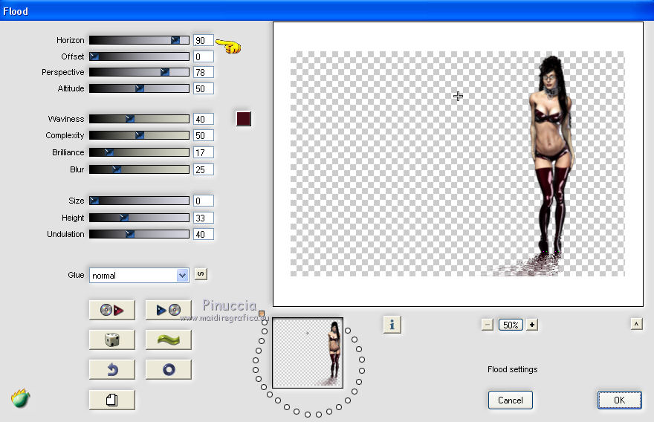Click the Blur value field showing 25
The image size is (654, 422).
click(204, 169)
